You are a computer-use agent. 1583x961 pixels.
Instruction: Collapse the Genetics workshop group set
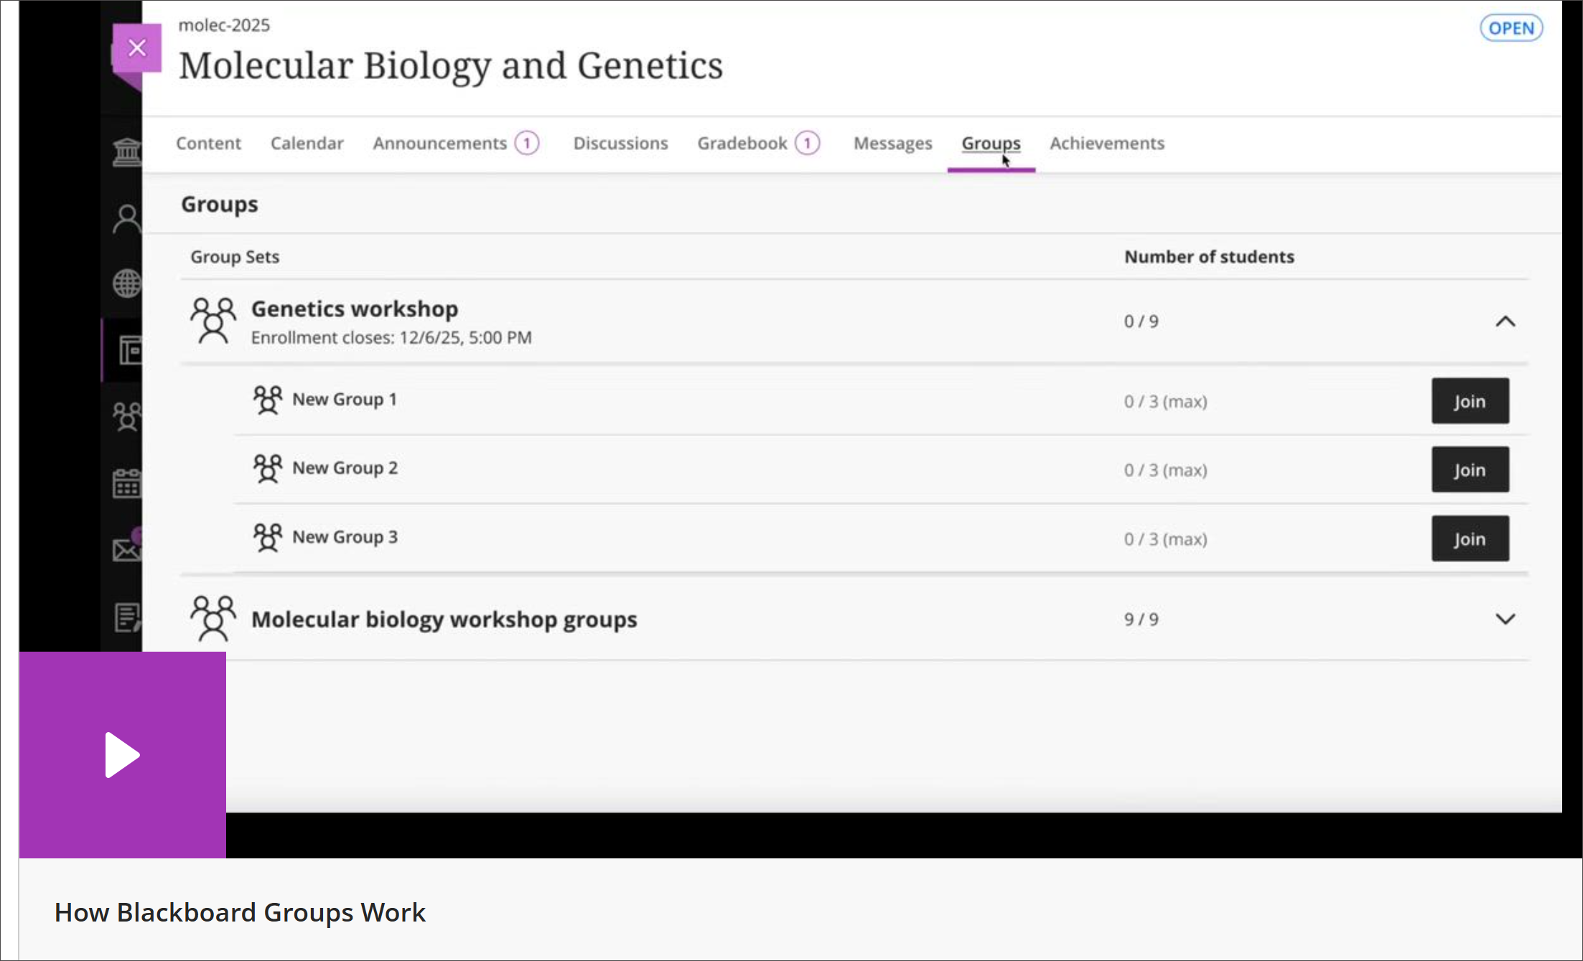(x=1506, y=322)
